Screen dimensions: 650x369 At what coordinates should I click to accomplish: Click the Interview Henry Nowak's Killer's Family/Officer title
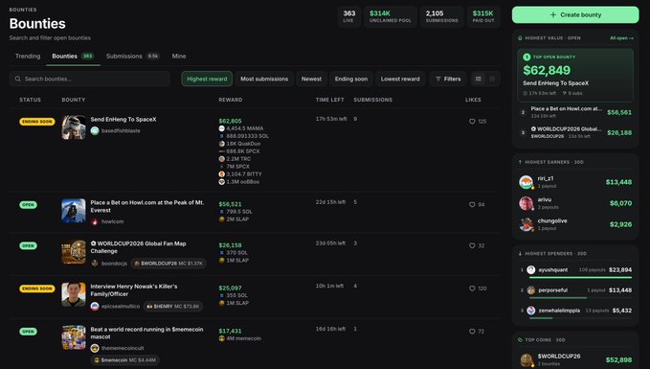pyautogui.click(x=134, y=290)
